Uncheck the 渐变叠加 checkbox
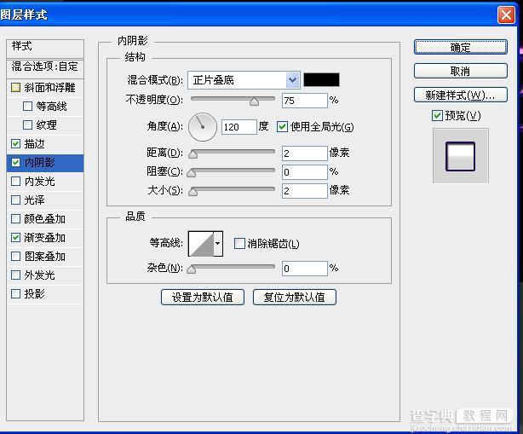523x434 pixels. [x=15, y=238]
